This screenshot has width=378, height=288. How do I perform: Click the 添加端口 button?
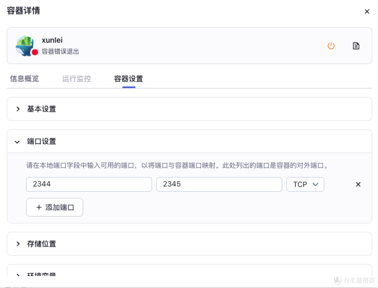pos(54,207)
